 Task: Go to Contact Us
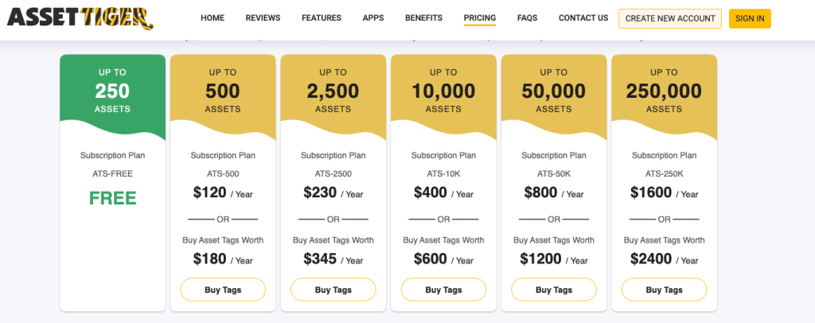[x=583, y=18]
